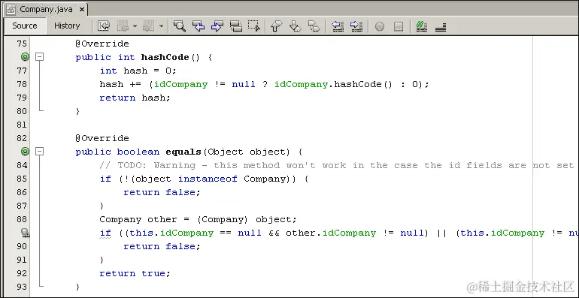
Task: Click 'return false;' on line 90
Action: coord(162,246)
